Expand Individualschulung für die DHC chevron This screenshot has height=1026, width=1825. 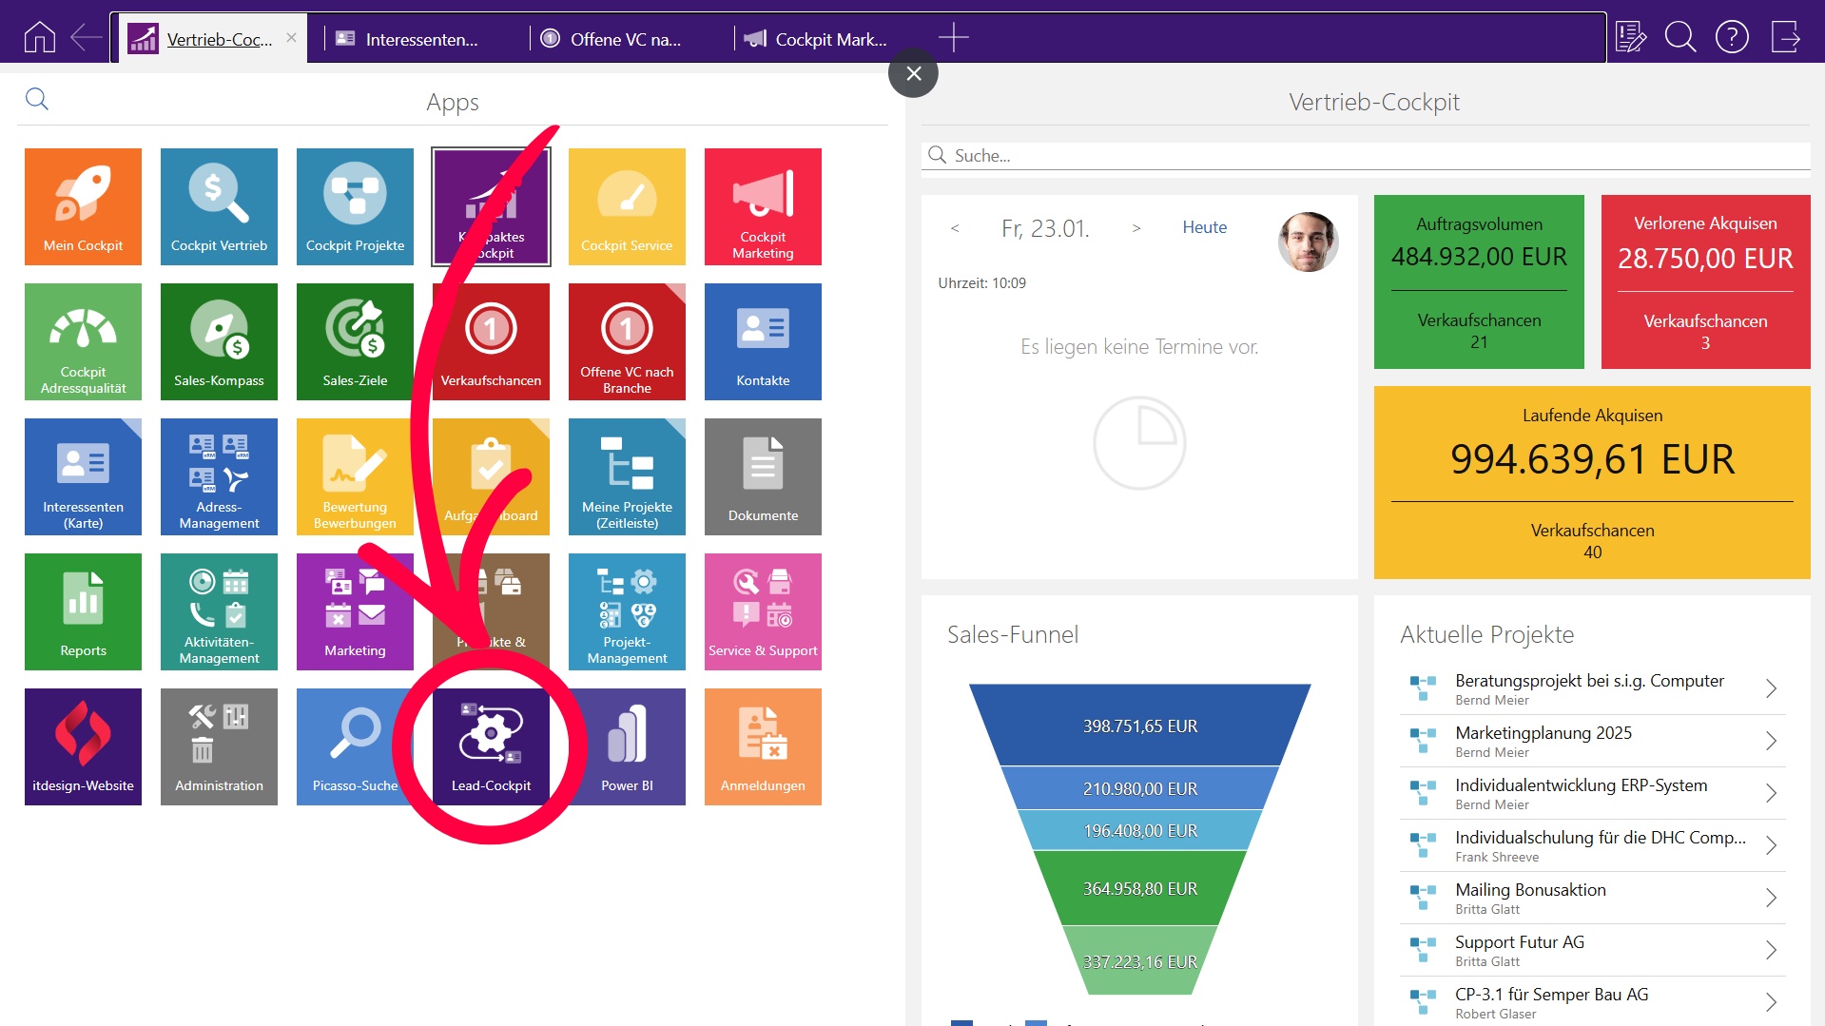pyautogui.click(x=1771, y=845)
